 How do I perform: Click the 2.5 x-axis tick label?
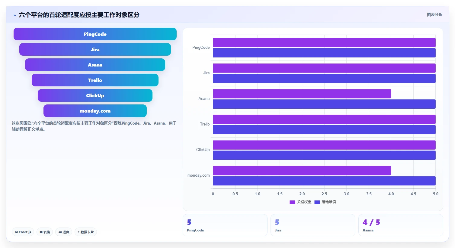(324, 194)
